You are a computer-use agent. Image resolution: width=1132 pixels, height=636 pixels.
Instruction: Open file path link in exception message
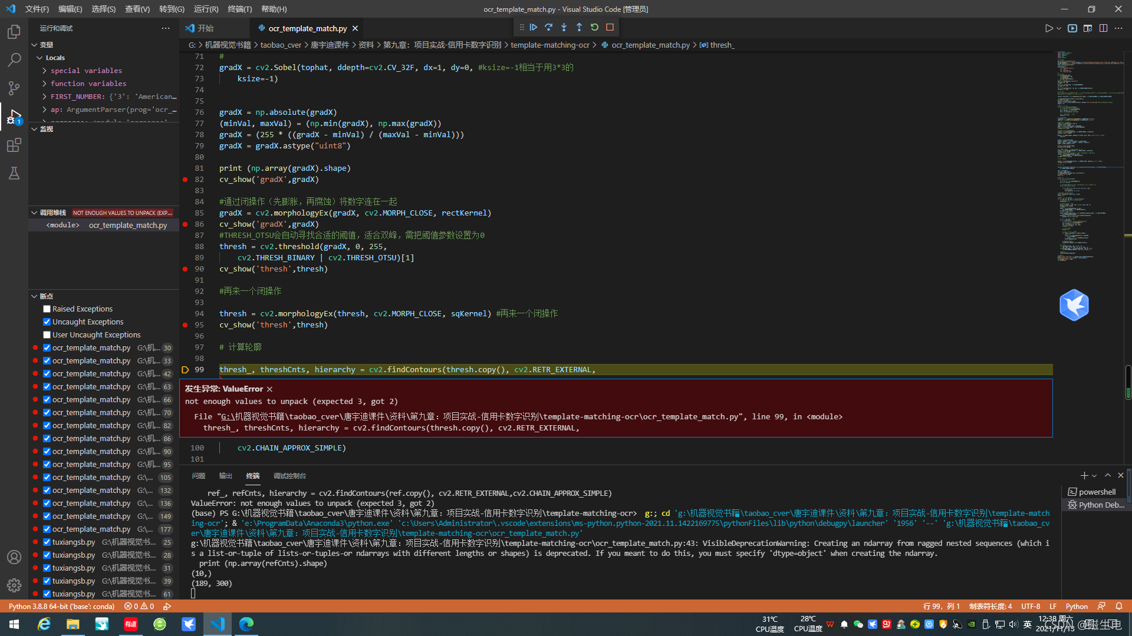pos(479,417)
